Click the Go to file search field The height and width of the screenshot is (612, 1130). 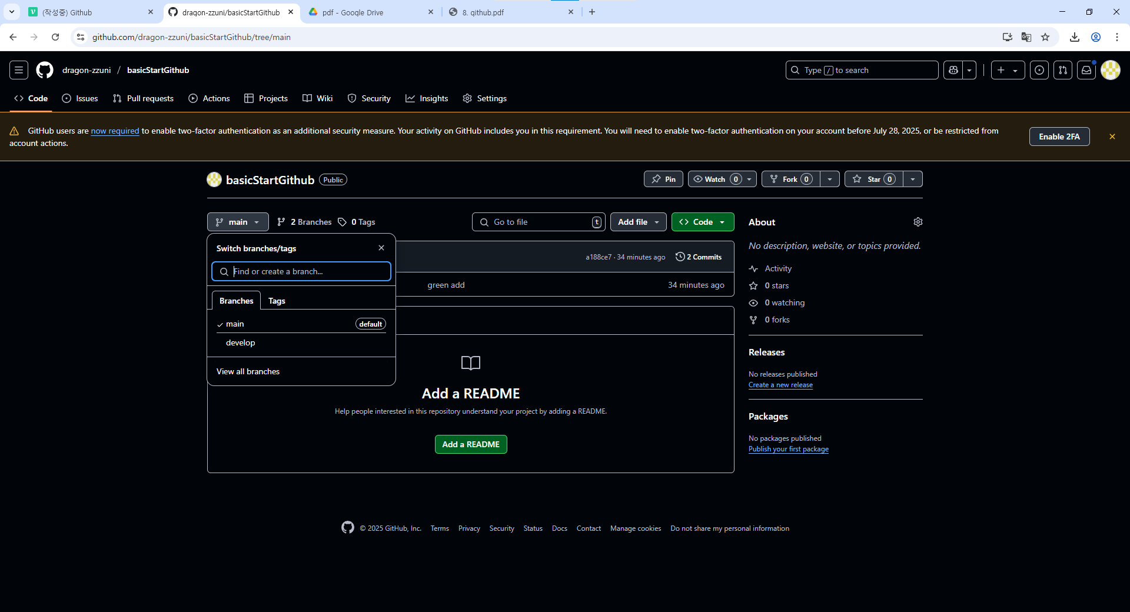pyautogui.click(x=539, y=222)
